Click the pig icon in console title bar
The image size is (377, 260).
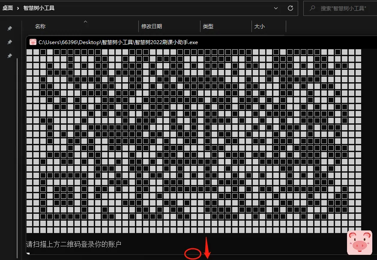click(x=33, y=42)
